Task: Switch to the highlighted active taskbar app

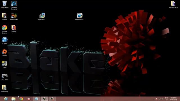Action: [44, 99]
